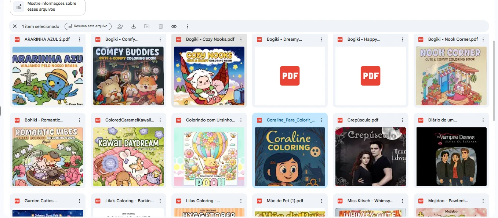The width and height of the screenshot is (498, 218).
Task: Open three-dot menu for Crepúsculo.pdf
Action: (x=403, y=120)
